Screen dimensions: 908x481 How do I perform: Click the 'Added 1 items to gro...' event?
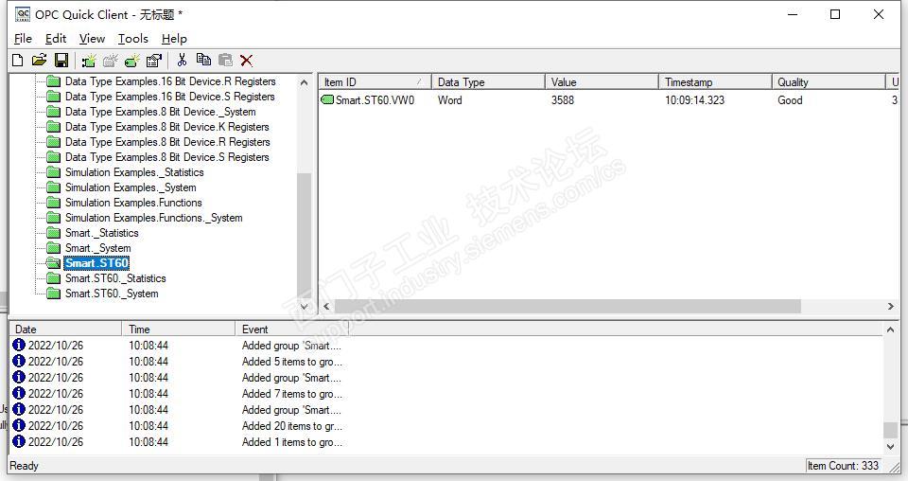pyautogui.click(x=292, y=442)
